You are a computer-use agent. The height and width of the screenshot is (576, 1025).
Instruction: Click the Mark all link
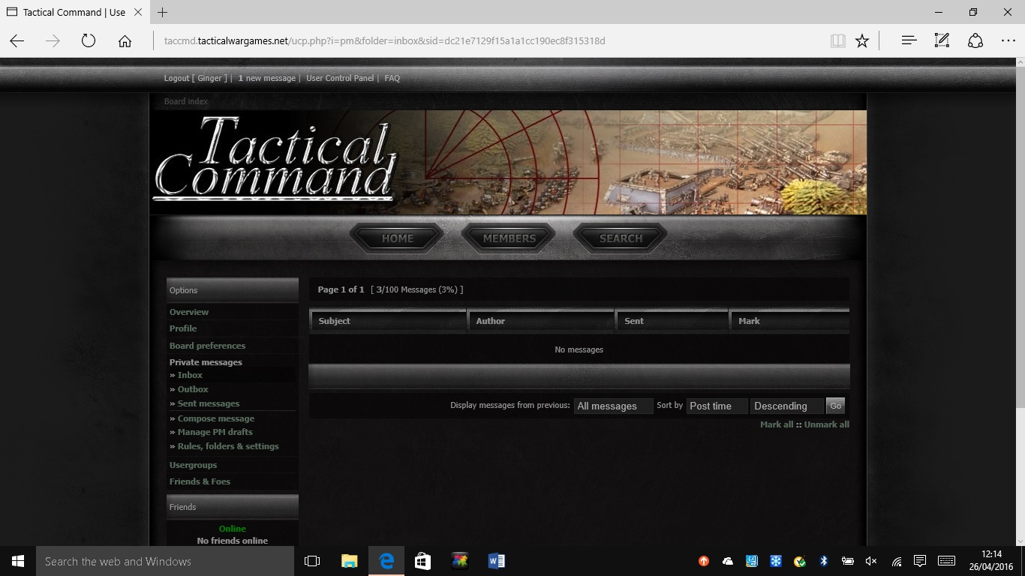point(776,424)
